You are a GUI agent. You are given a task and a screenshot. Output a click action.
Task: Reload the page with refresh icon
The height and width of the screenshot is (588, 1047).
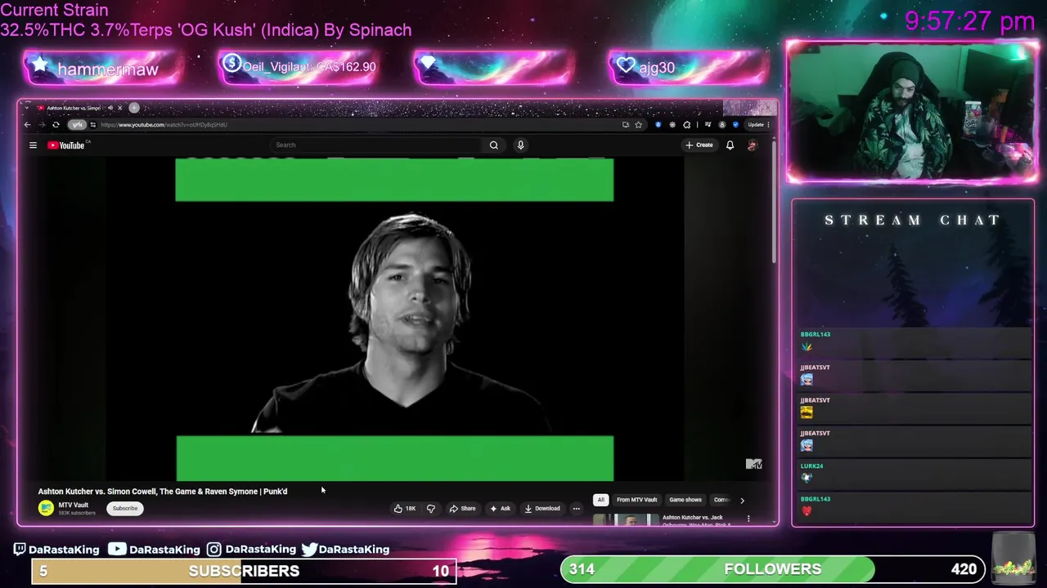[x=56, y=125]
